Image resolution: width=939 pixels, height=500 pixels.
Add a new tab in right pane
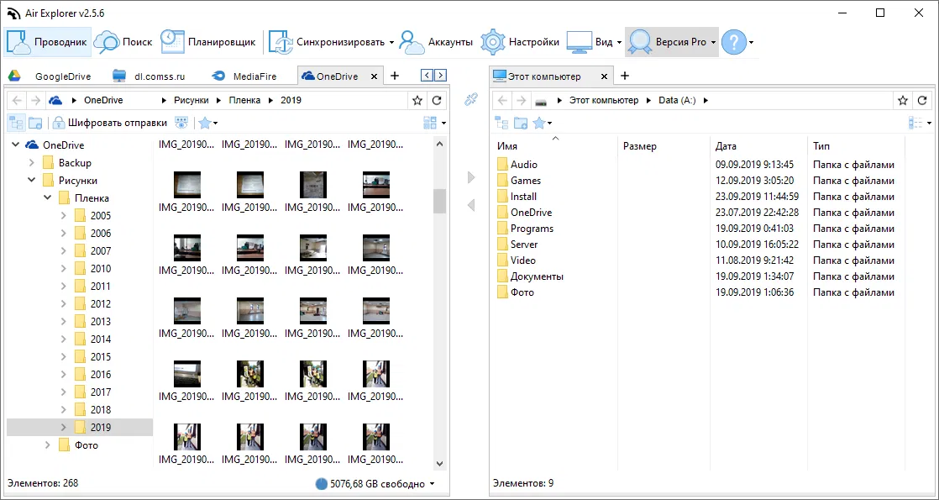[624, 76]
